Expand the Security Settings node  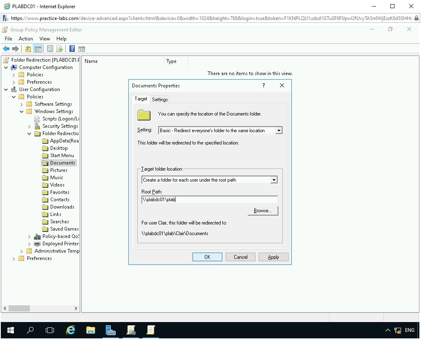click(x=29, y=126)
